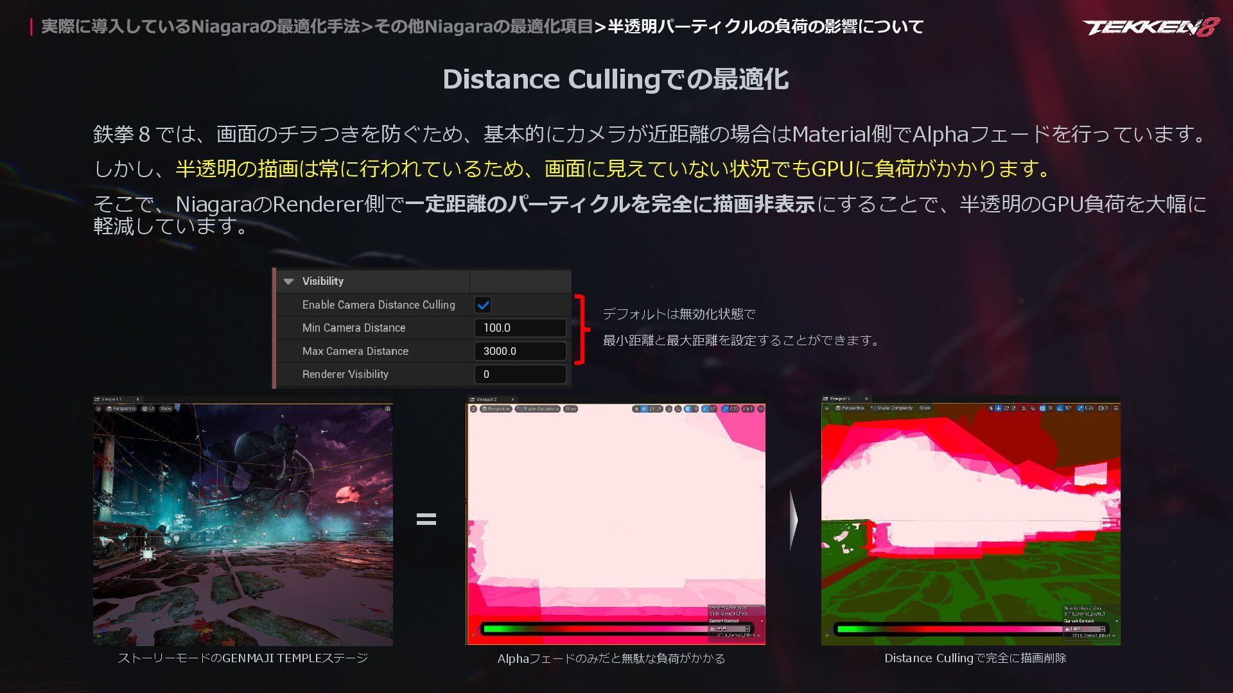This screenshot has height=693, width=1233.
Task: Collapse the Visibility section arrow
Action: (288, 282)
